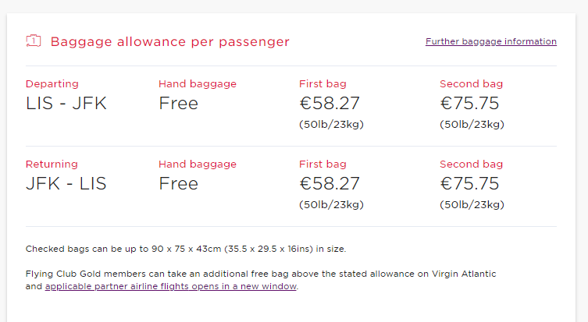The width and height of the screenshot is (588, 322).
Task: Click the Flying Club Gold members paragraph
Action: coord(261,280)
